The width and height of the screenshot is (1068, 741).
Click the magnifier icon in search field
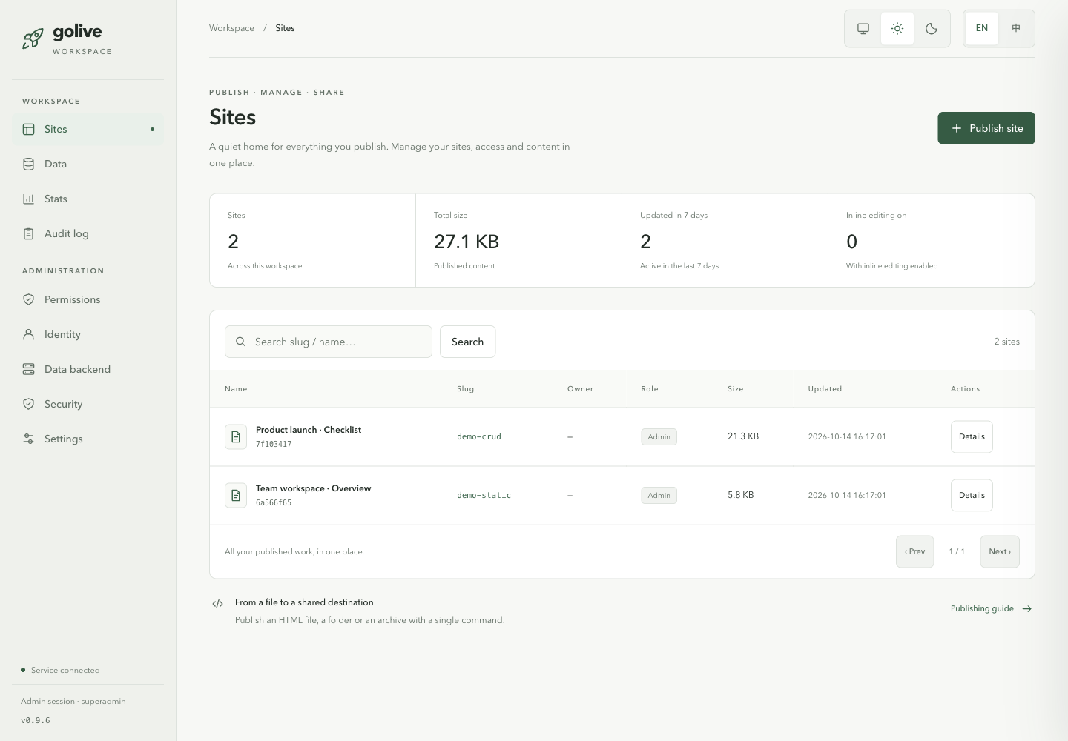coord(241,342)
